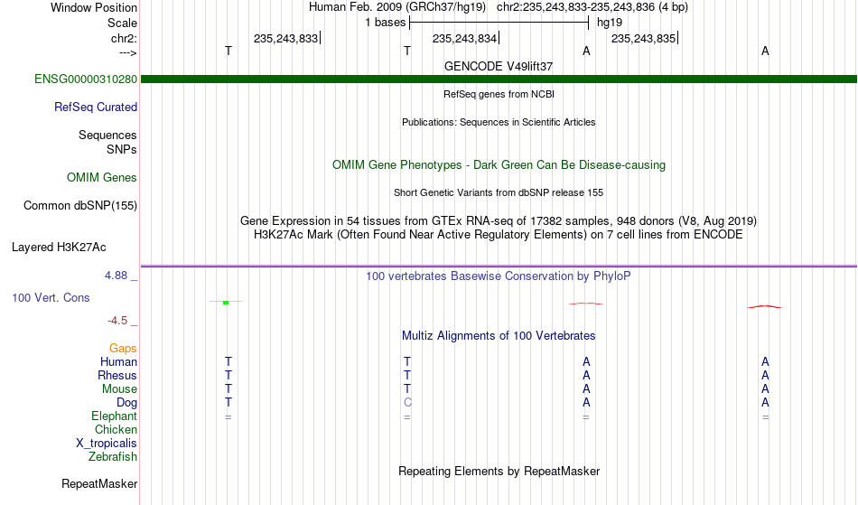The height and width of the screenshot is (505, 858).
Task: Click the position text chr2:235,243,833-235,243,836
Action: tap(575, 7)
